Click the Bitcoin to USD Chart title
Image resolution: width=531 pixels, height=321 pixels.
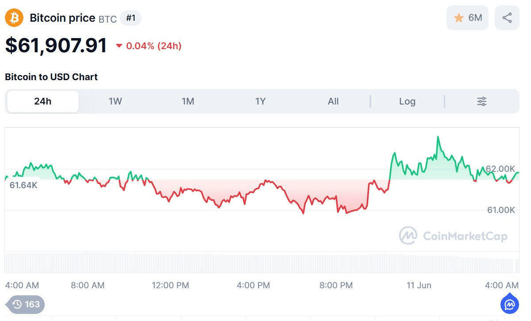[51, 77]
